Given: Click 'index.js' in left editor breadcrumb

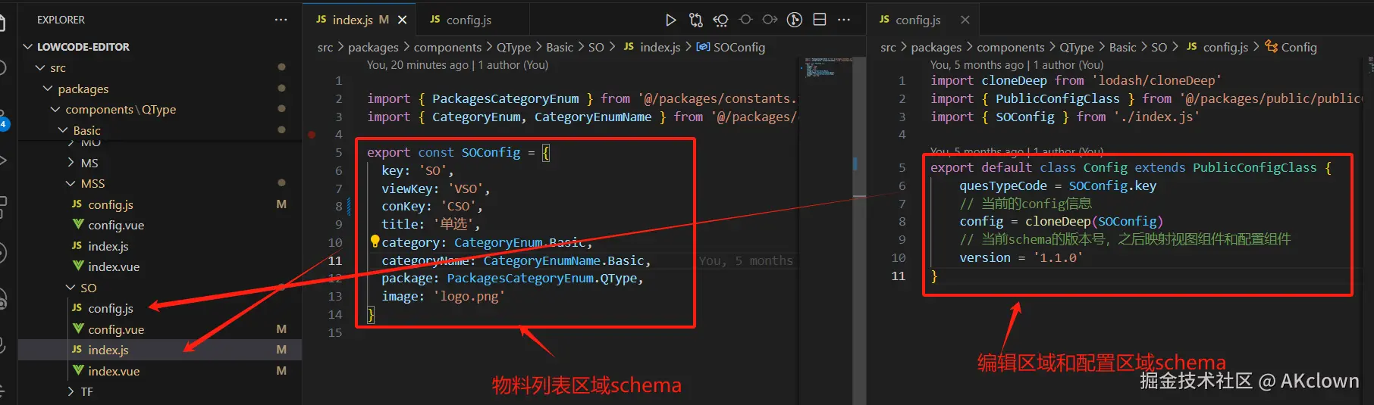Looking at the screenshot, I should click(660, 47).
